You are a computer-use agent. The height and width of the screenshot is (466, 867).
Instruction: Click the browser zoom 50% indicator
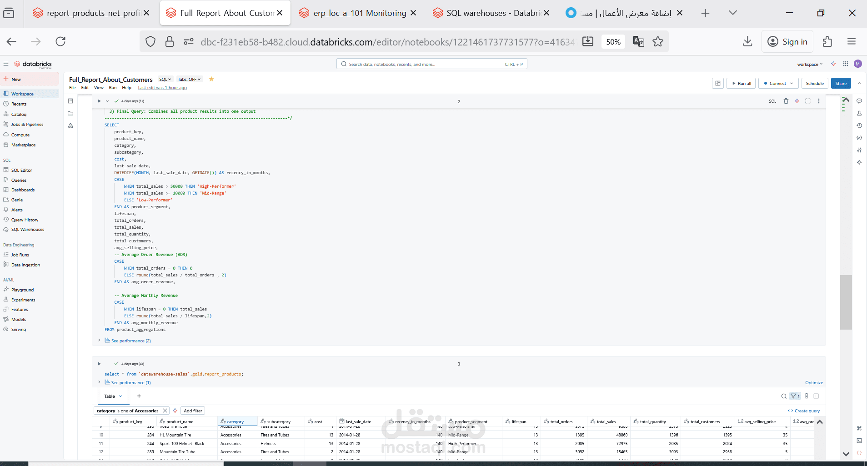tap(613, 42)
